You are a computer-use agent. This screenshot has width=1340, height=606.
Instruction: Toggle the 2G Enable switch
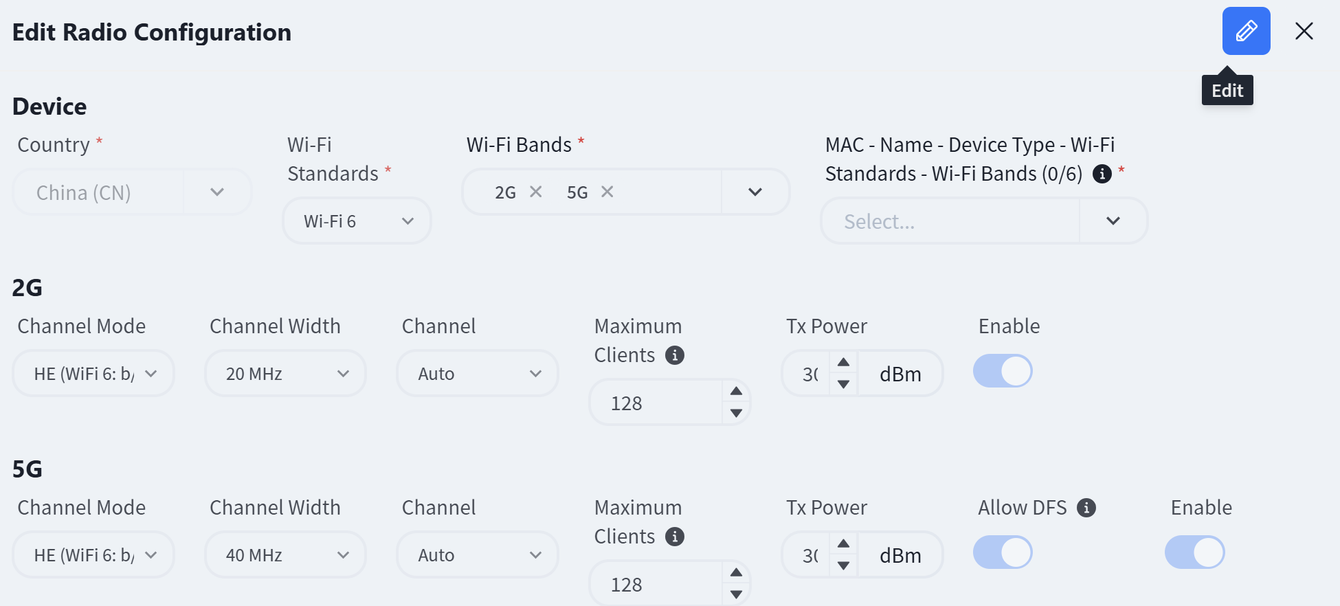[1003, 371]
